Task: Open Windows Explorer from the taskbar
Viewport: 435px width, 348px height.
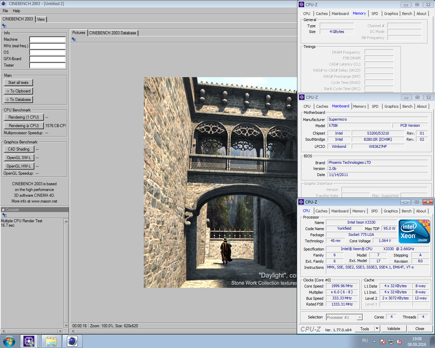Action: click(x=51, y=341)
